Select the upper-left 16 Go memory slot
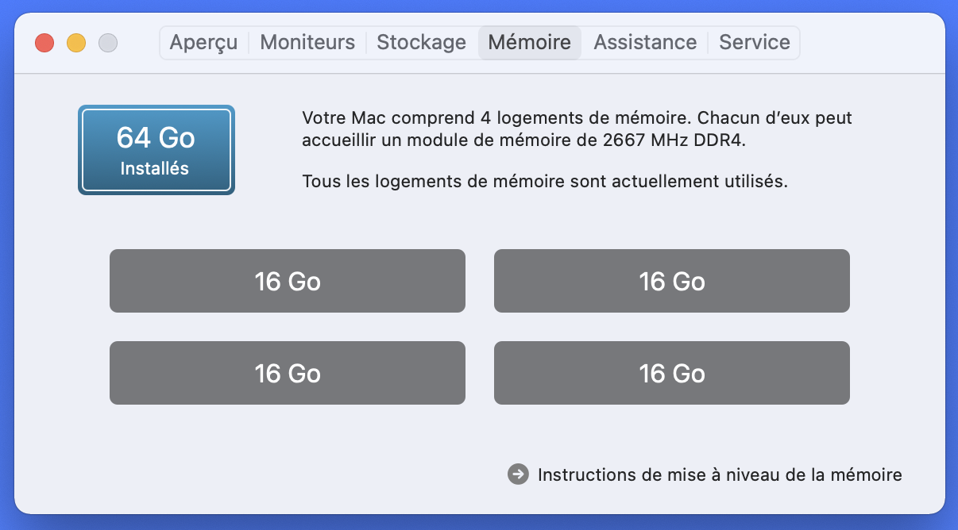The width and height of the screenshot is (958, 530). click(x=288, y=281)
